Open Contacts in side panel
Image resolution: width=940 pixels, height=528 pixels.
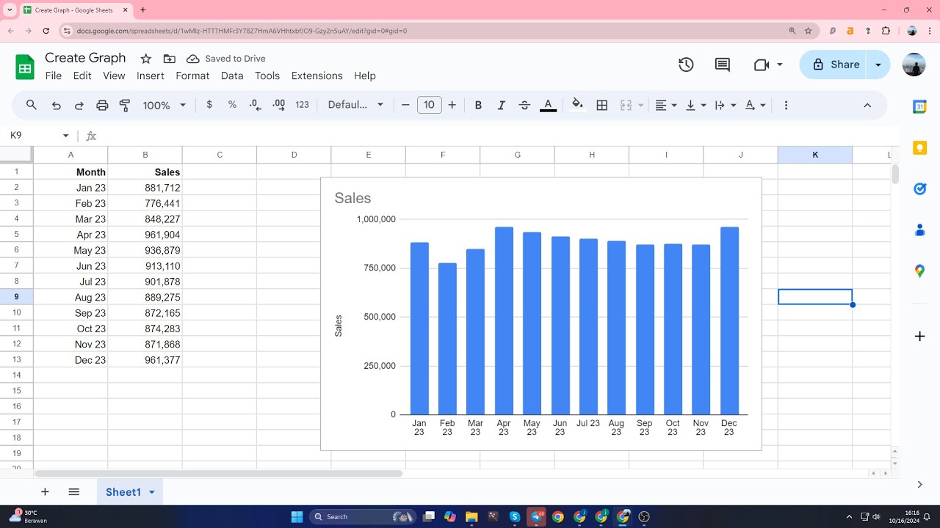coord(919,230)
